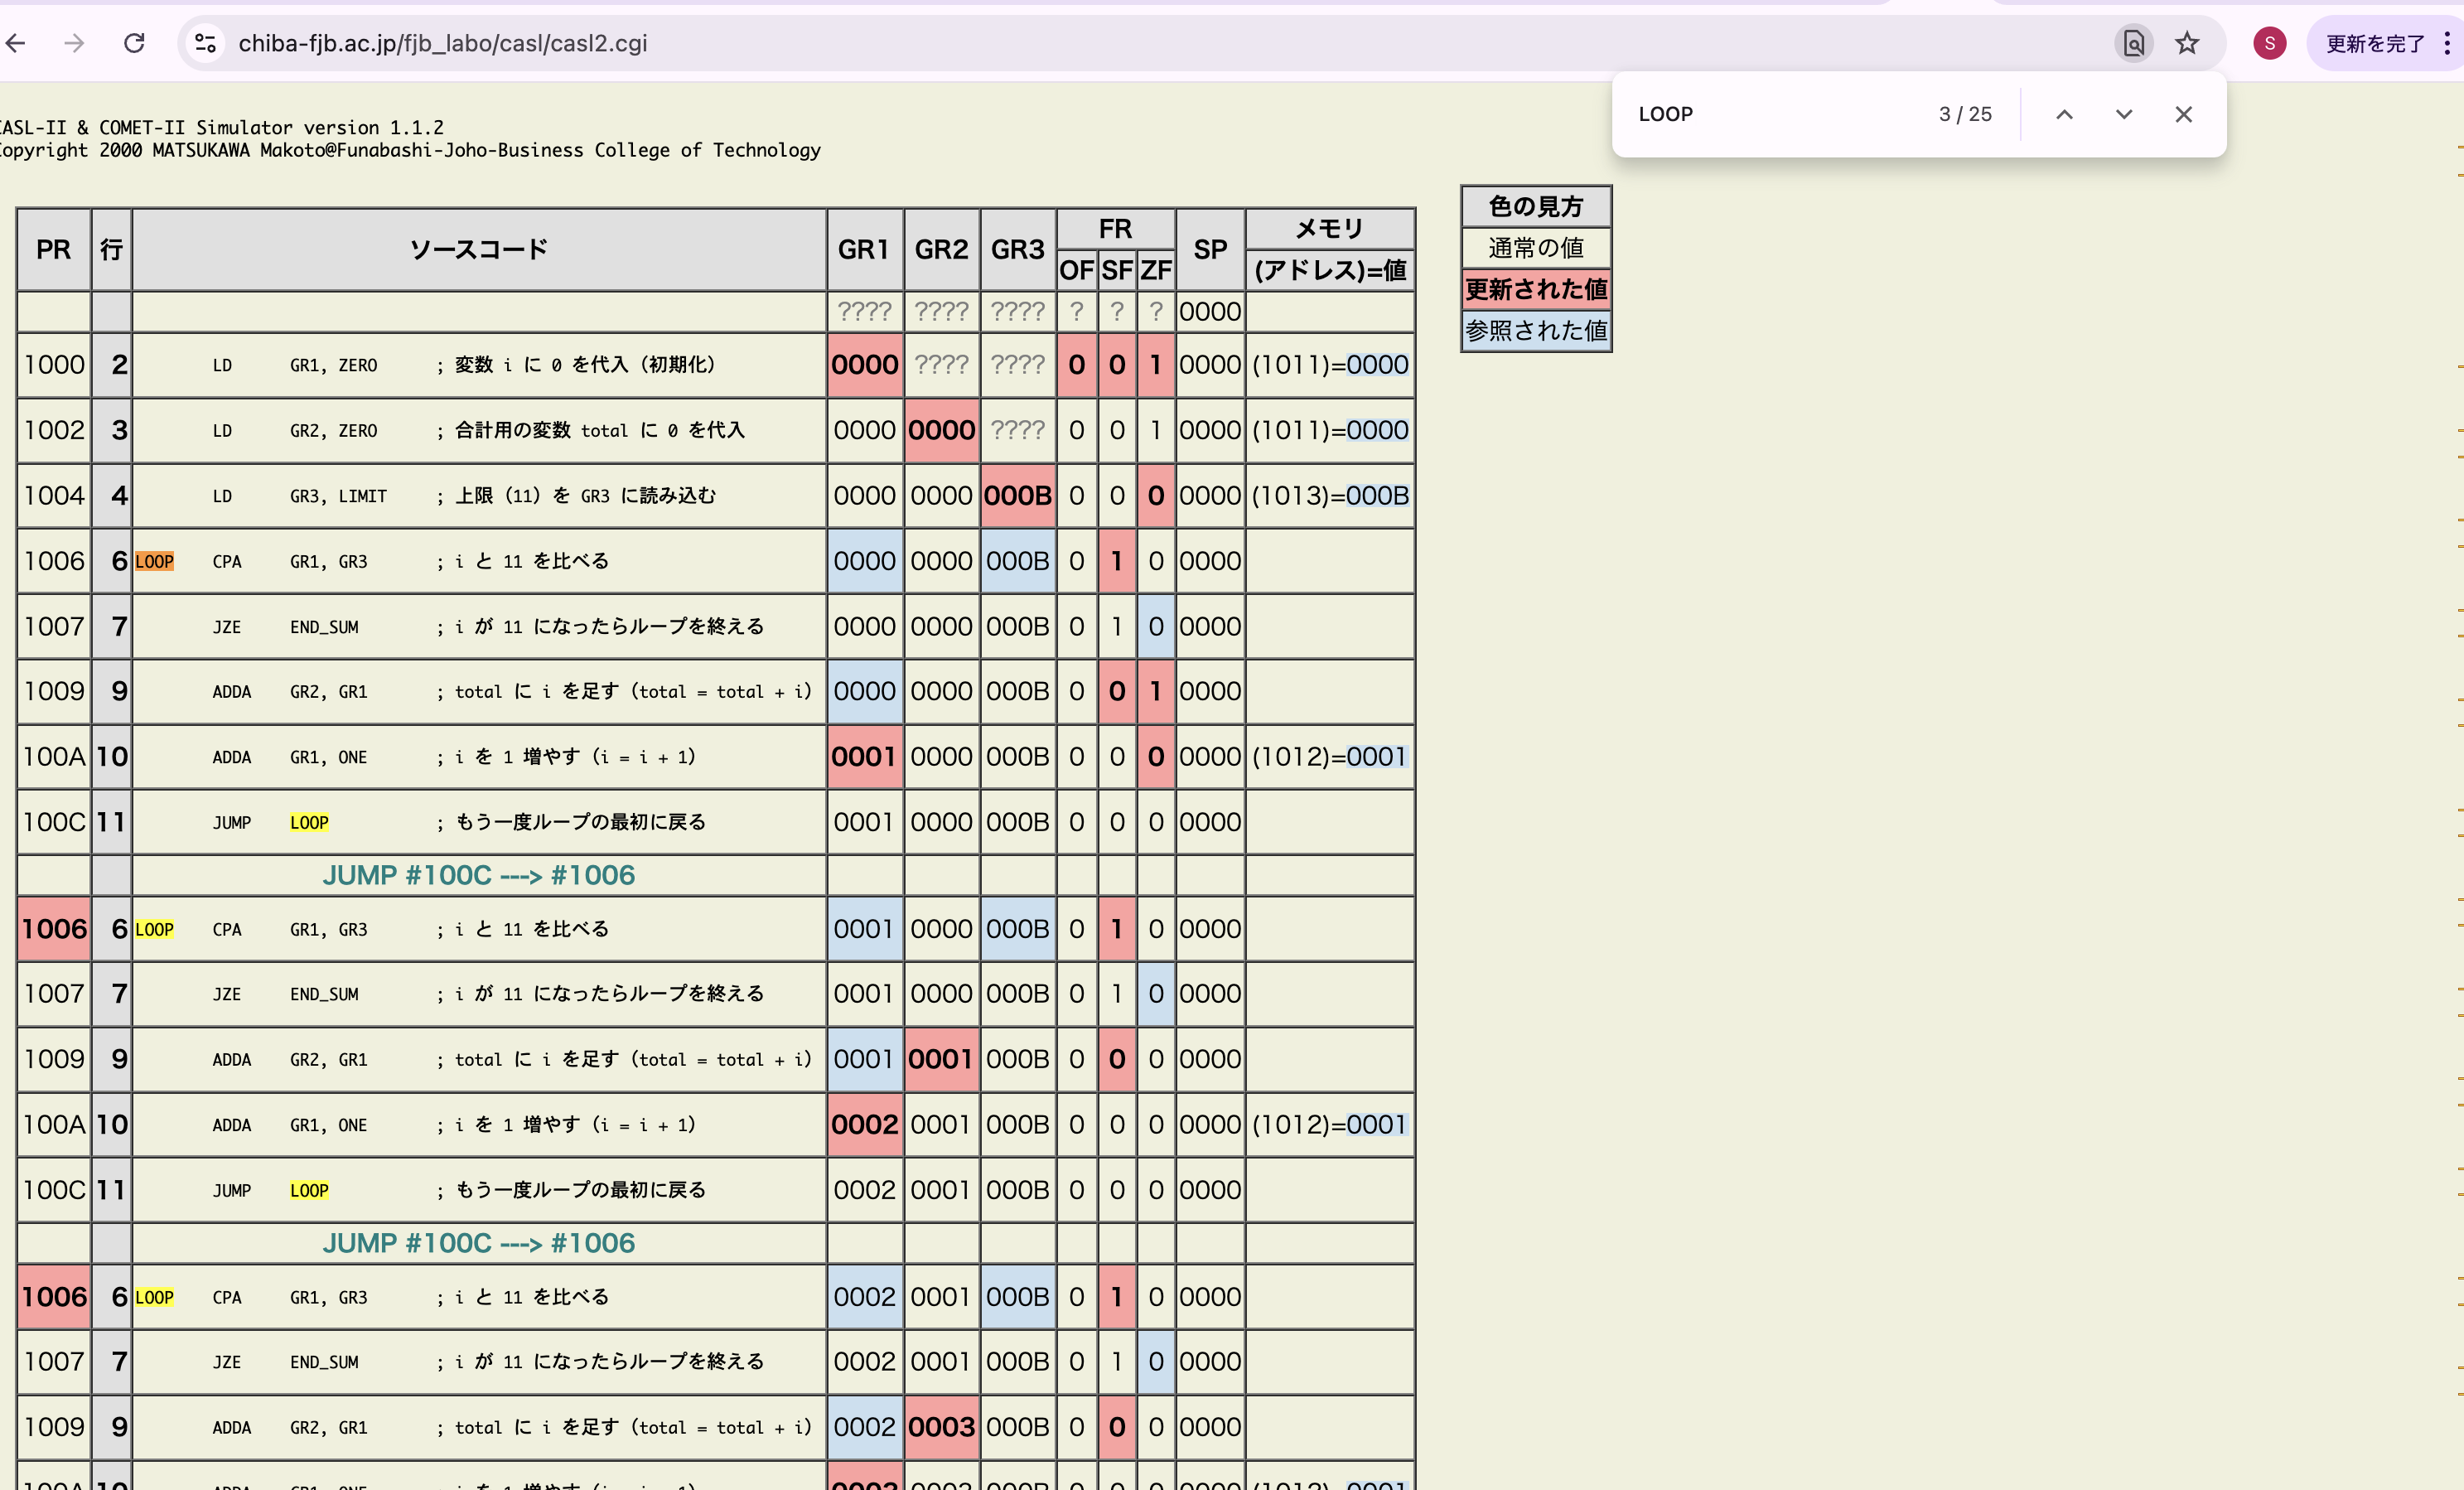
Task: Open the browser three-dot menu
Action: [2450, 43]
